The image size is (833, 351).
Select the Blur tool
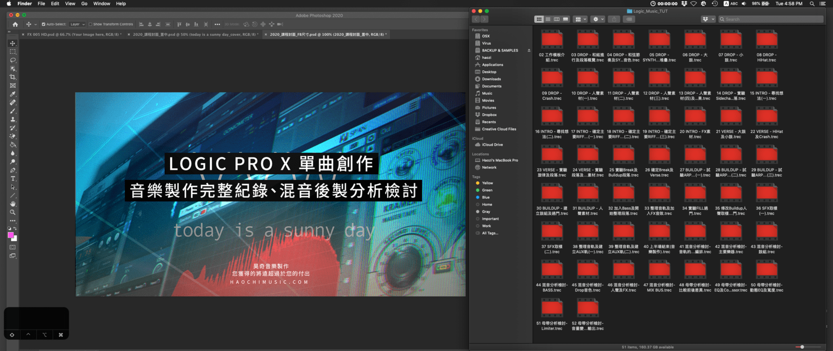pos(13,153)
